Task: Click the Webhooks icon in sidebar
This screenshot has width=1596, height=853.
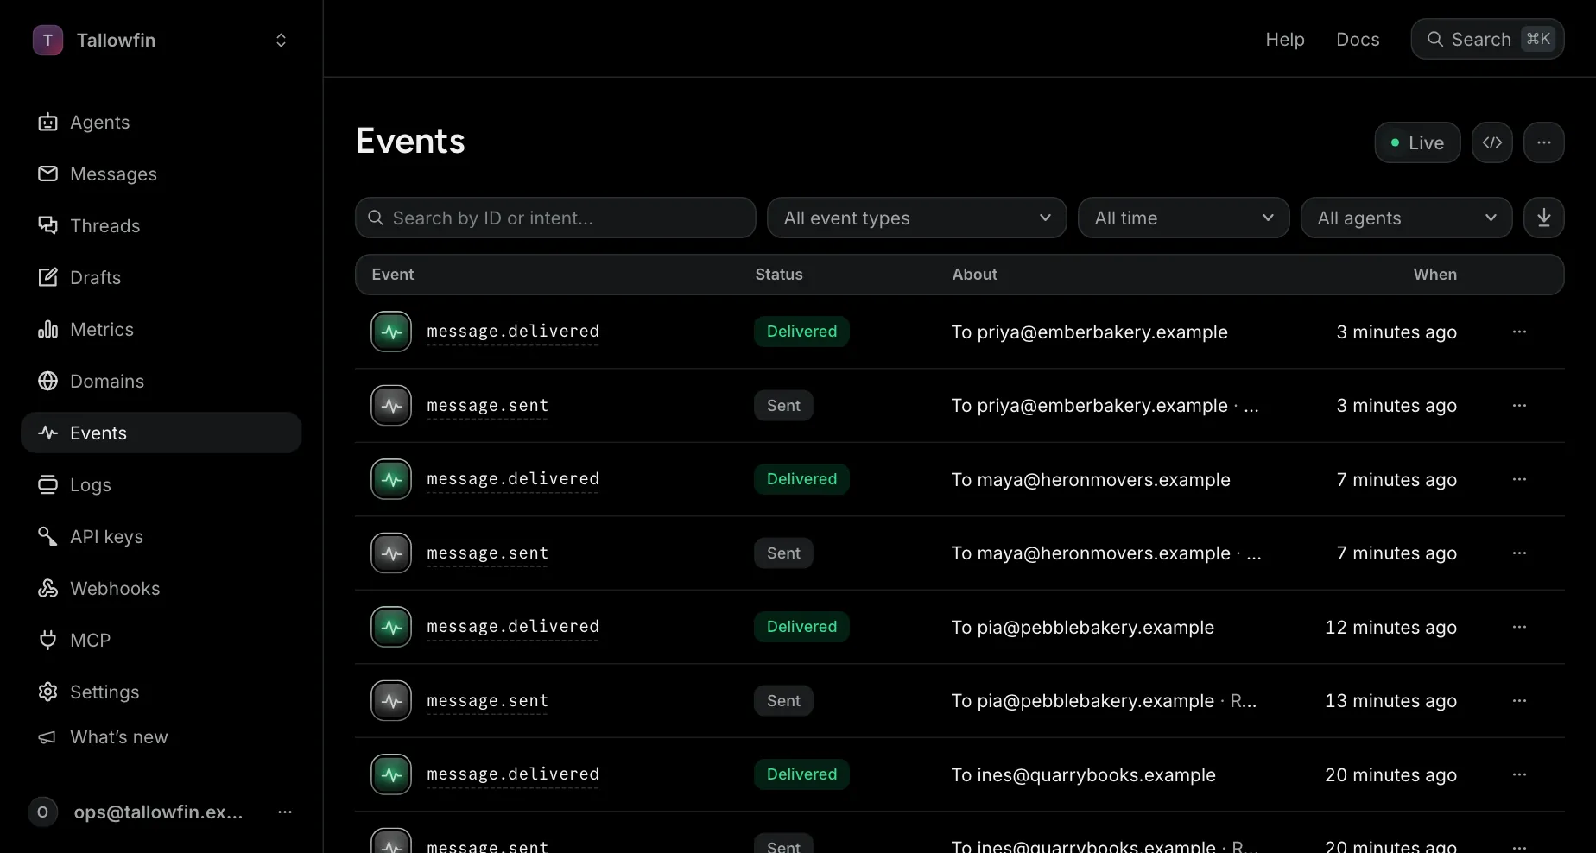Action: [x=47, y=589]
